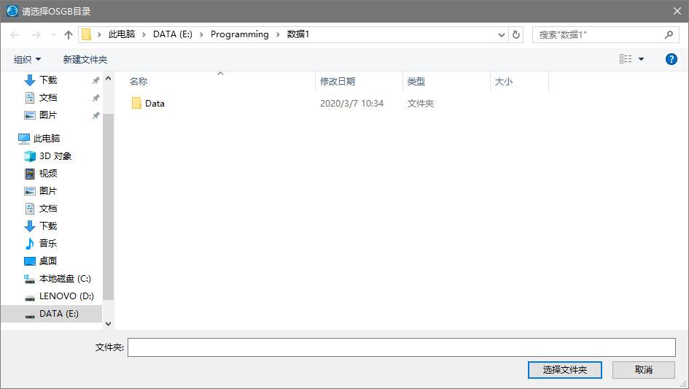
Task: Click the date 2020/3/7 10:34 cell
Action: tap(351, 104)
